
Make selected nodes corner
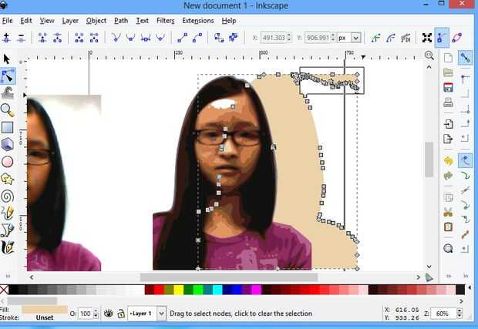[116, 38]
